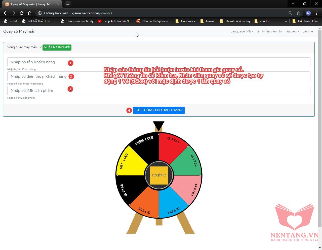322x250 pixels.
Task: Click the site info icon beside Không bảo mật
Action: point(40,13)
